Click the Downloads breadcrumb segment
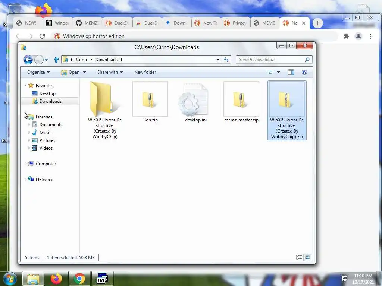382x286 pixels. click(106, 60)
